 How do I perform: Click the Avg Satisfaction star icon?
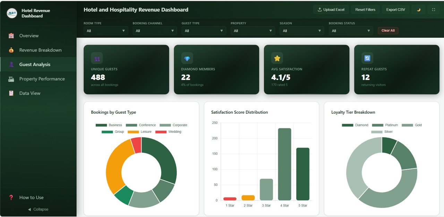[x=276, y=58]
